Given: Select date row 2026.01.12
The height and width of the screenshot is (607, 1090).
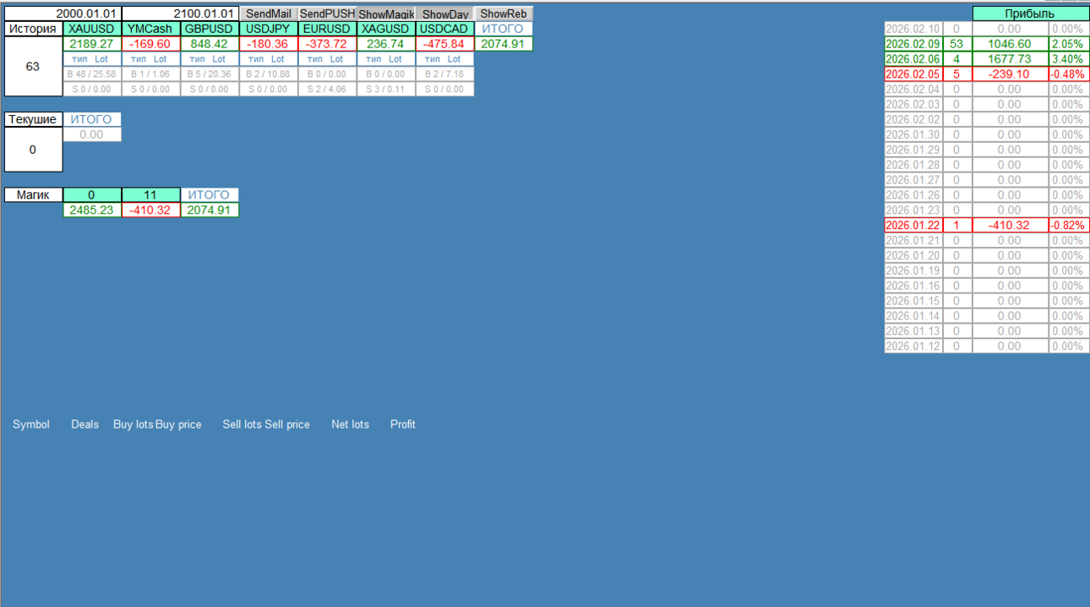Looking at the screenshot, I should click(x=913, y=346).
